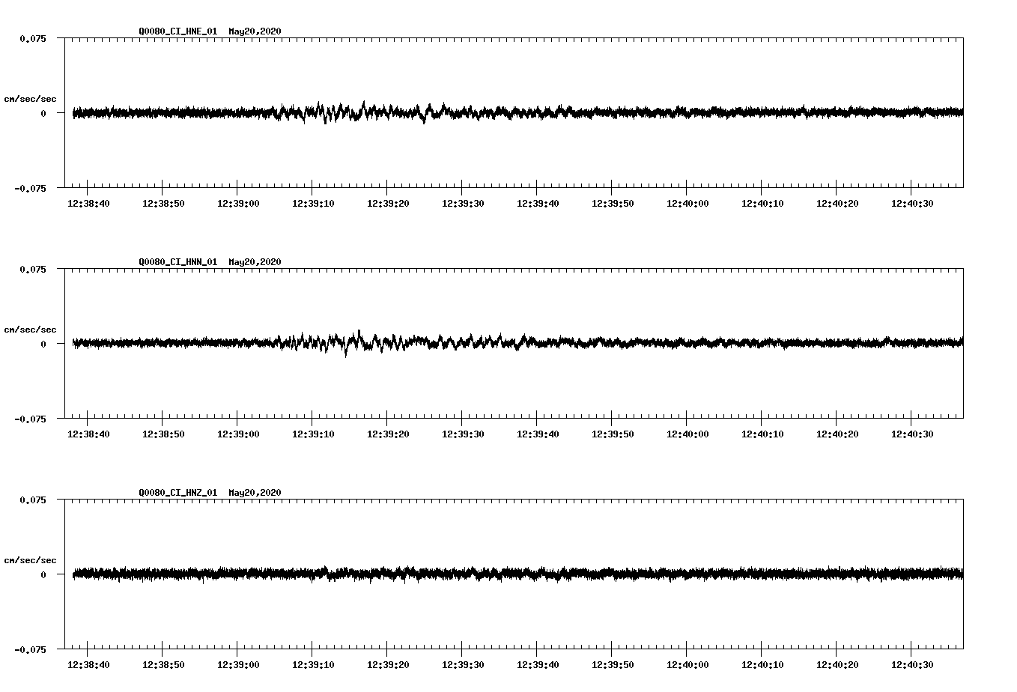Pick 12:38:40 time tick on HNZ plot

(x=88, y=665)
